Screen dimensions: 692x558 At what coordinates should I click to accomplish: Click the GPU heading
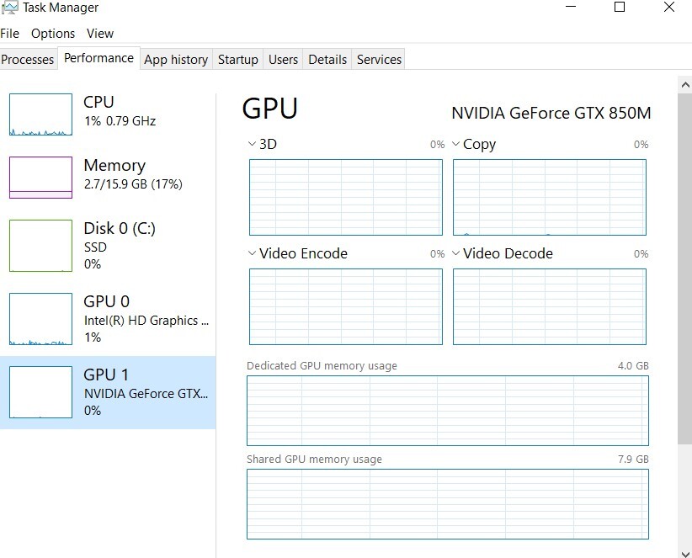(x=270, y=109)
